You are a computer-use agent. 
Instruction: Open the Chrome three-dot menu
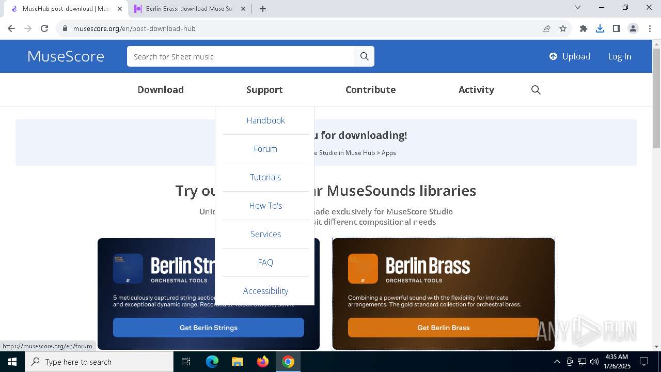click(x=649, y=28)
